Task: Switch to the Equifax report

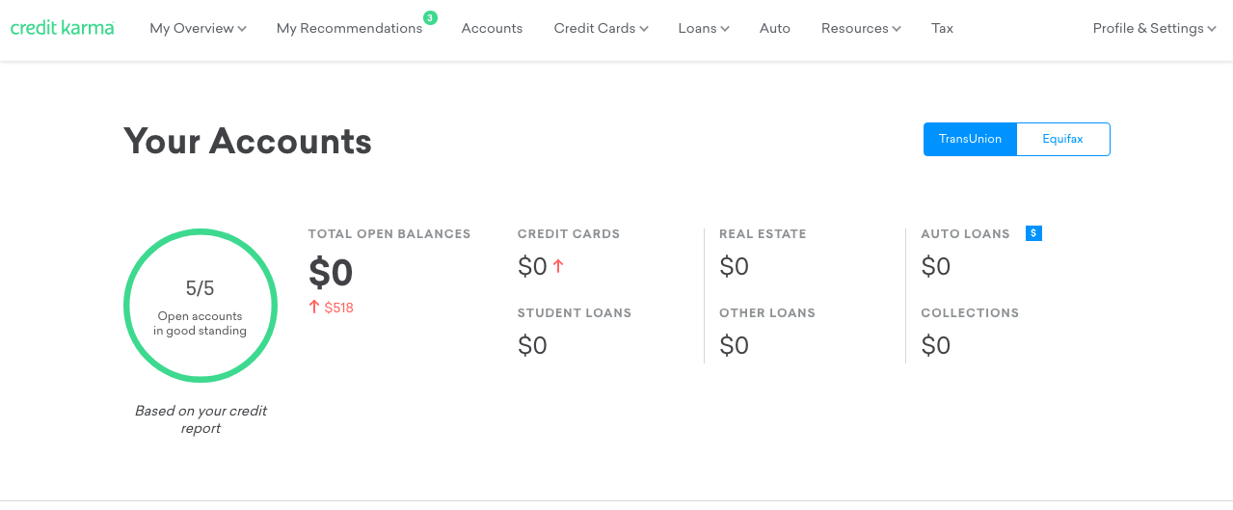Action: 1063,139
